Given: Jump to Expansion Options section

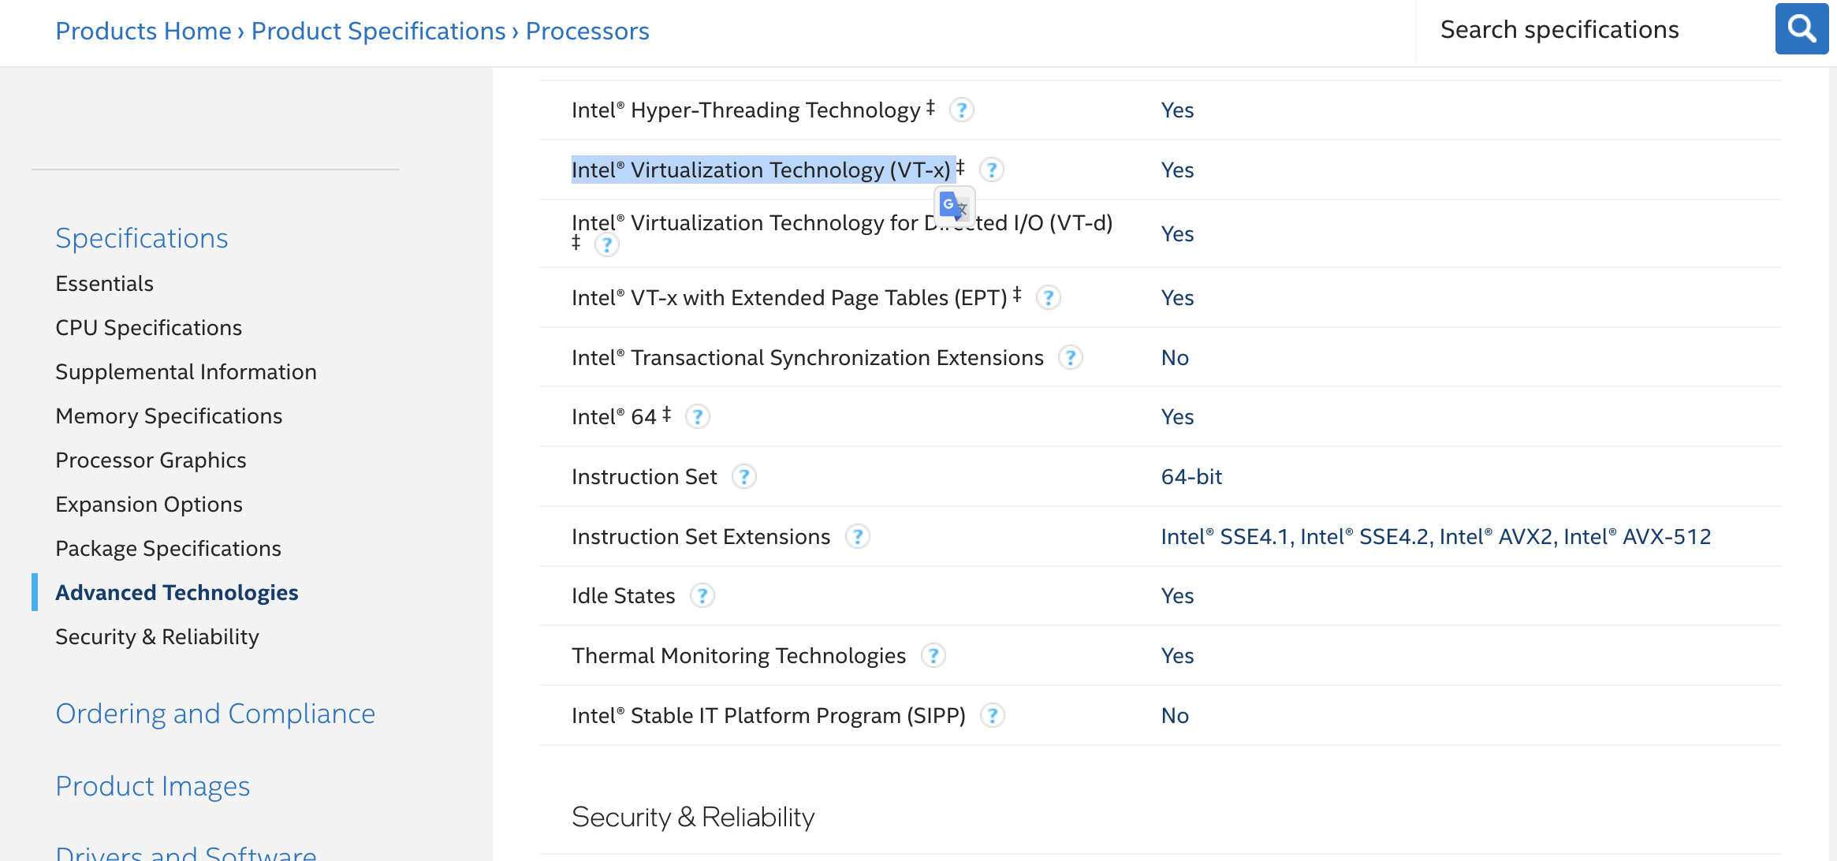Looking at the screenshot, I should coord(149,504).
